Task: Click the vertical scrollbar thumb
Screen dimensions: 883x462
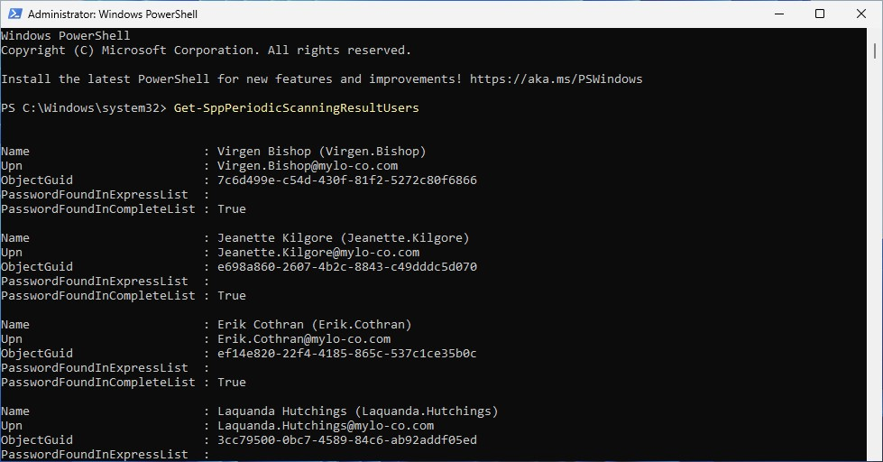Action: (x=875, y=51)
